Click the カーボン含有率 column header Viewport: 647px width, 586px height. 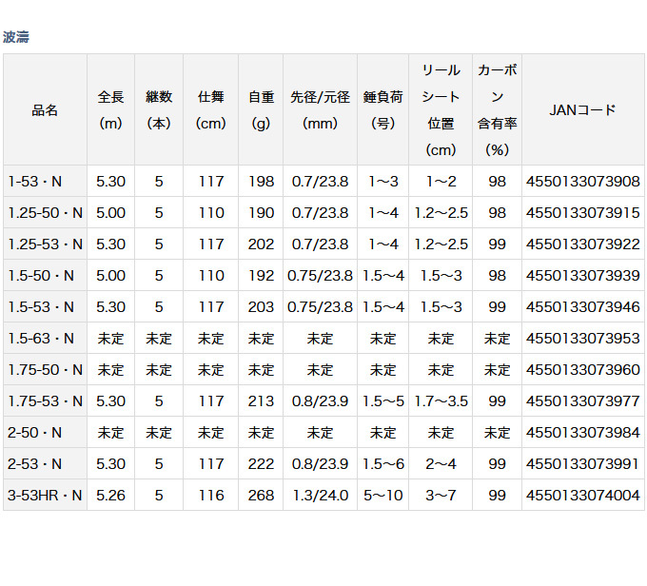point(497,109)
